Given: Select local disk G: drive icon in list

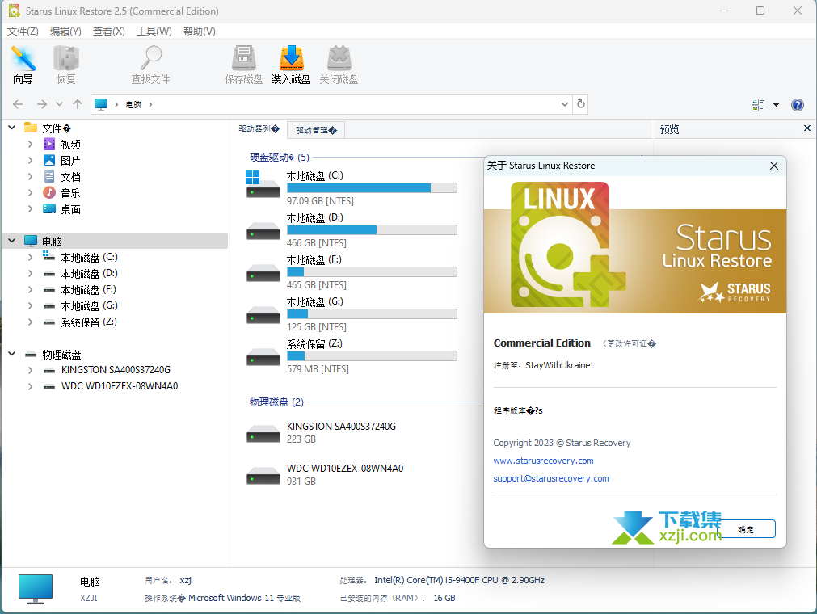Looking at the screenshot, I should (263, 315).
